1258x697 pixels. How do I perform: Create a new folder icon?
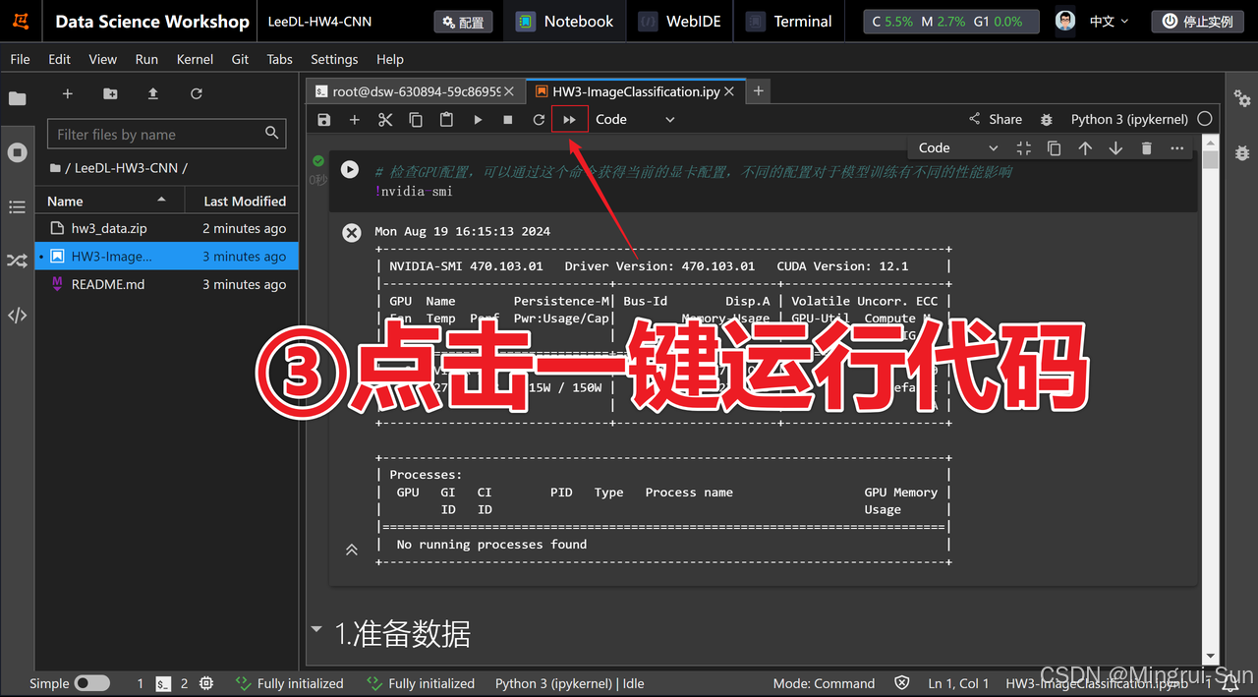(110, 93)
